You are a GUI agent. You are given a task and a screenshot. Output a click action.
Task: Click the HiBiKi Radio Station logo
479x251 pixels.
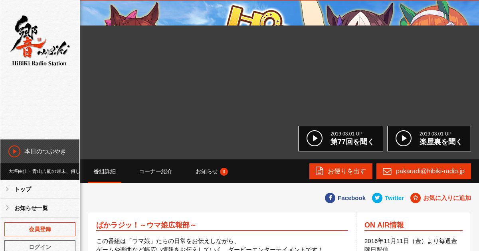(40, 41)
